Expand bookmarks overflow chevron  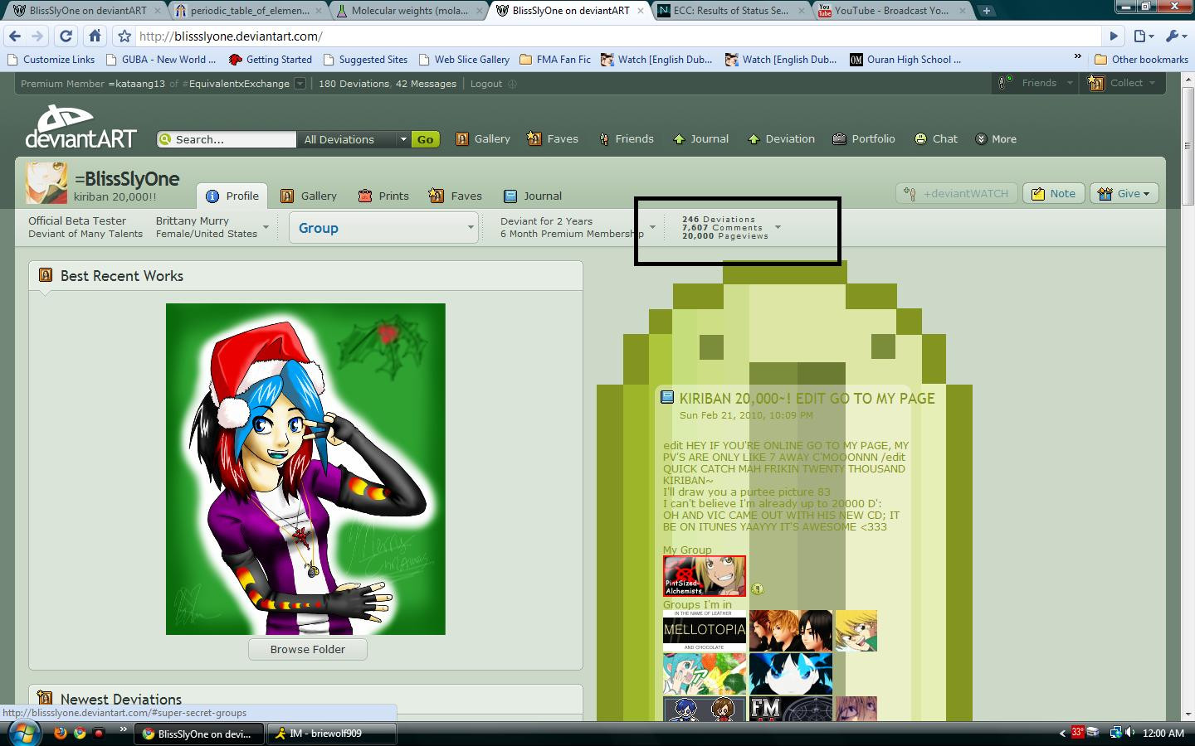(x=1077, y=57)
